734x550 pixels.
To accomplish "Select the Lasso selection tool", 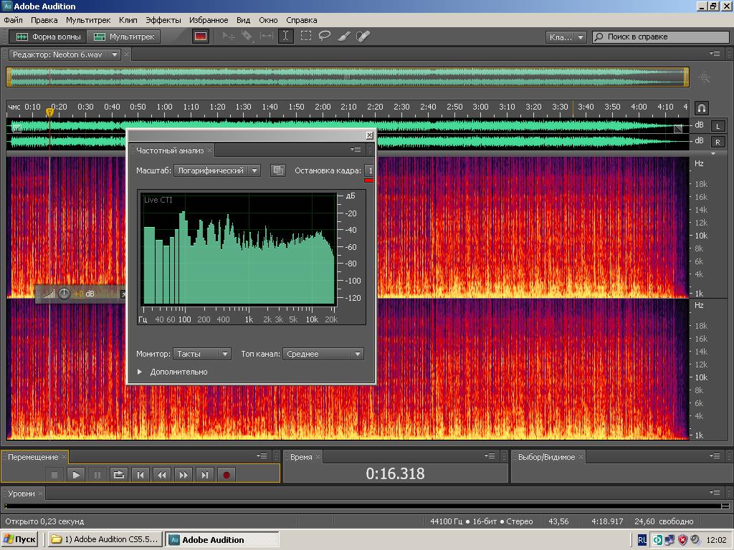I will coord(325,37).
